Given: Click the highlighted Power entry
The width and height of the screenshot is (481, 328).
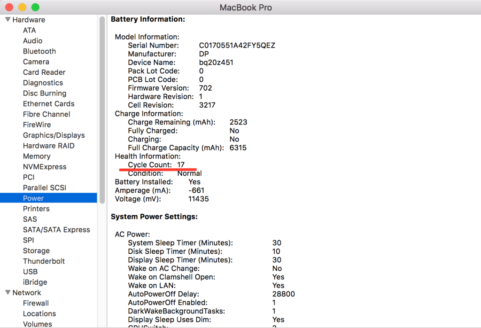Looking at the screenshot, I should coord(48,198).
